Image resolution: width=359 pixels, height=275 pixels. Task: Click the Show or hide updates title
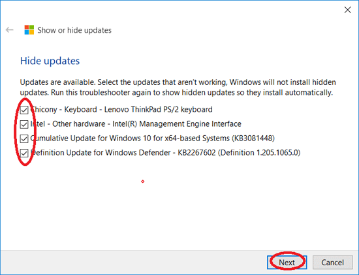(x=74, y=30)
